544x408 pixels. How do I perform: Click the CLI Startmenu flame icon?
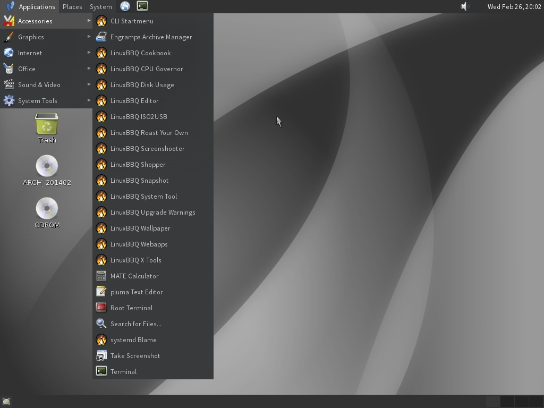[101, 21]
